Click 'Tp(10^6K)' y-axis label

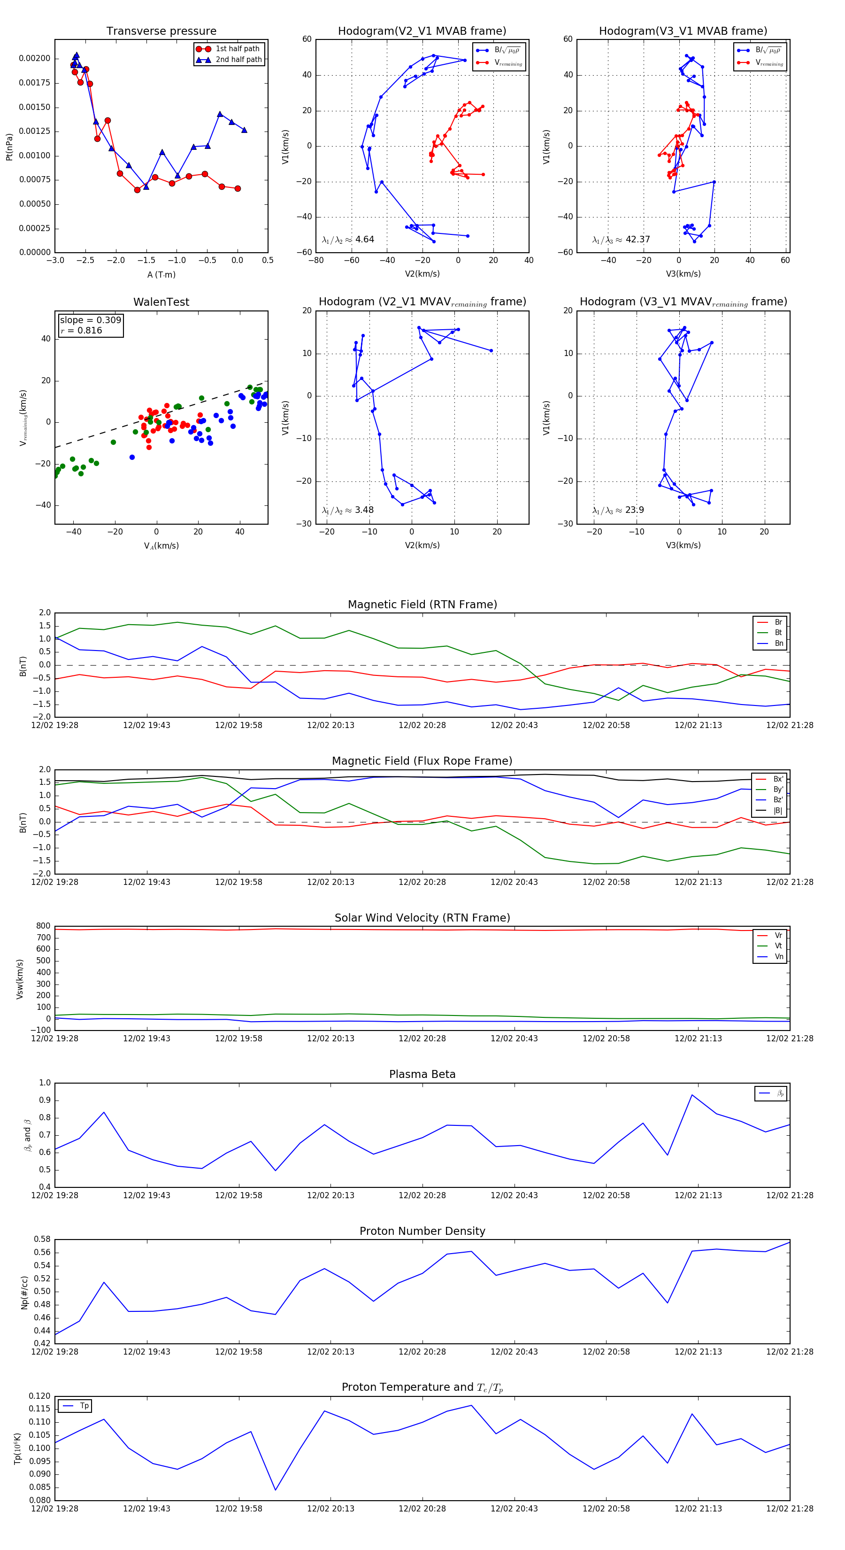click(17, 1449)
